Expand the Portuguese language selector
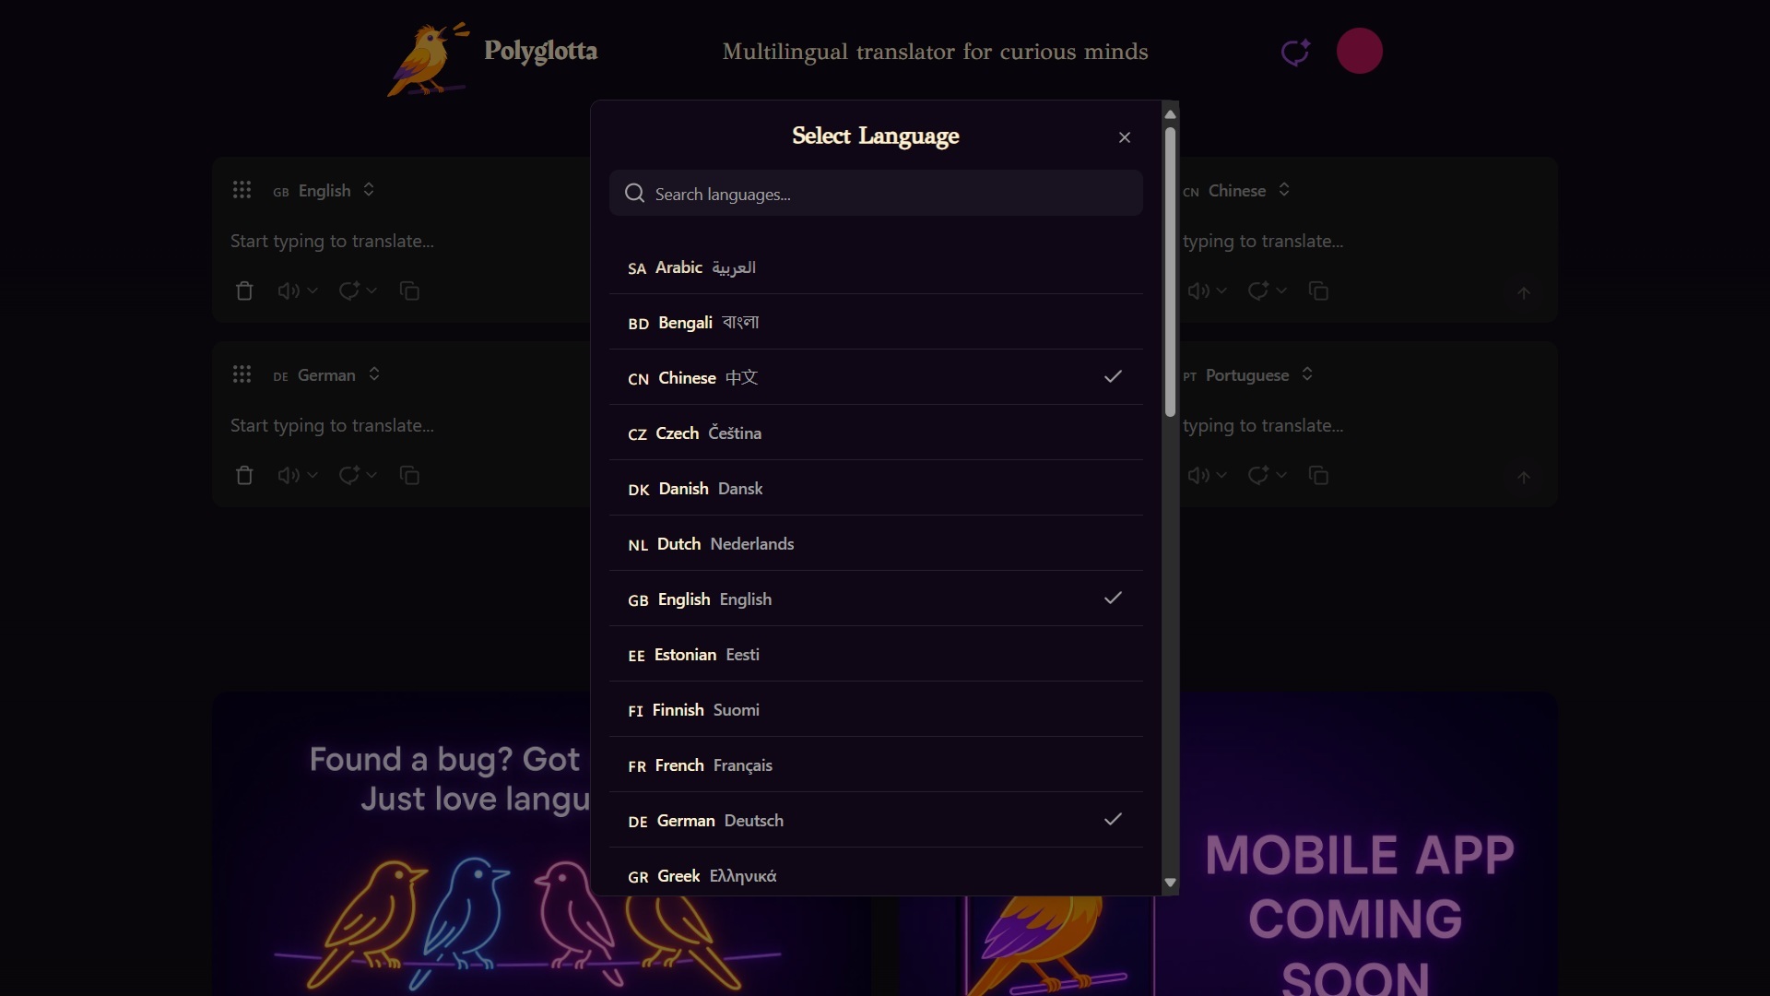This screenshot has height=996, width=1770. pyautogui.click(x=1248, y=375)
